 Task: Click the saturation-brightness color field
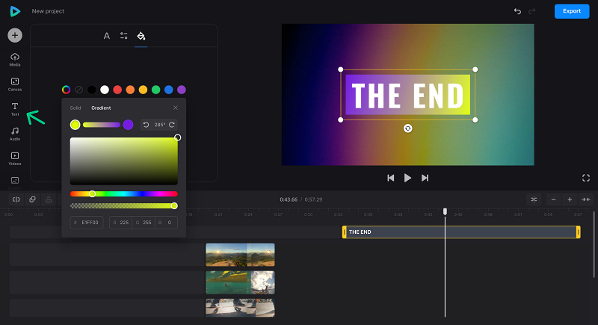pos(124,161)
